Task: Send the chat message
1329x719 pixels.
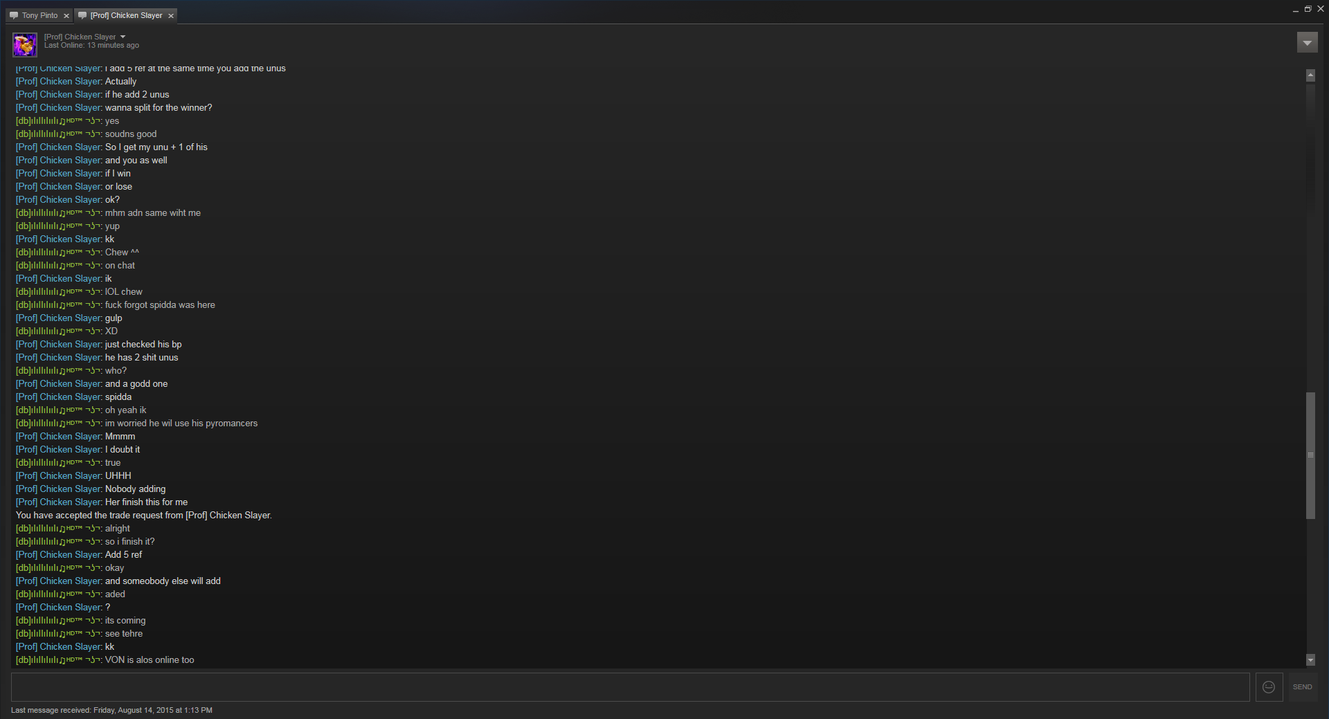Action: click(1302, 686)
